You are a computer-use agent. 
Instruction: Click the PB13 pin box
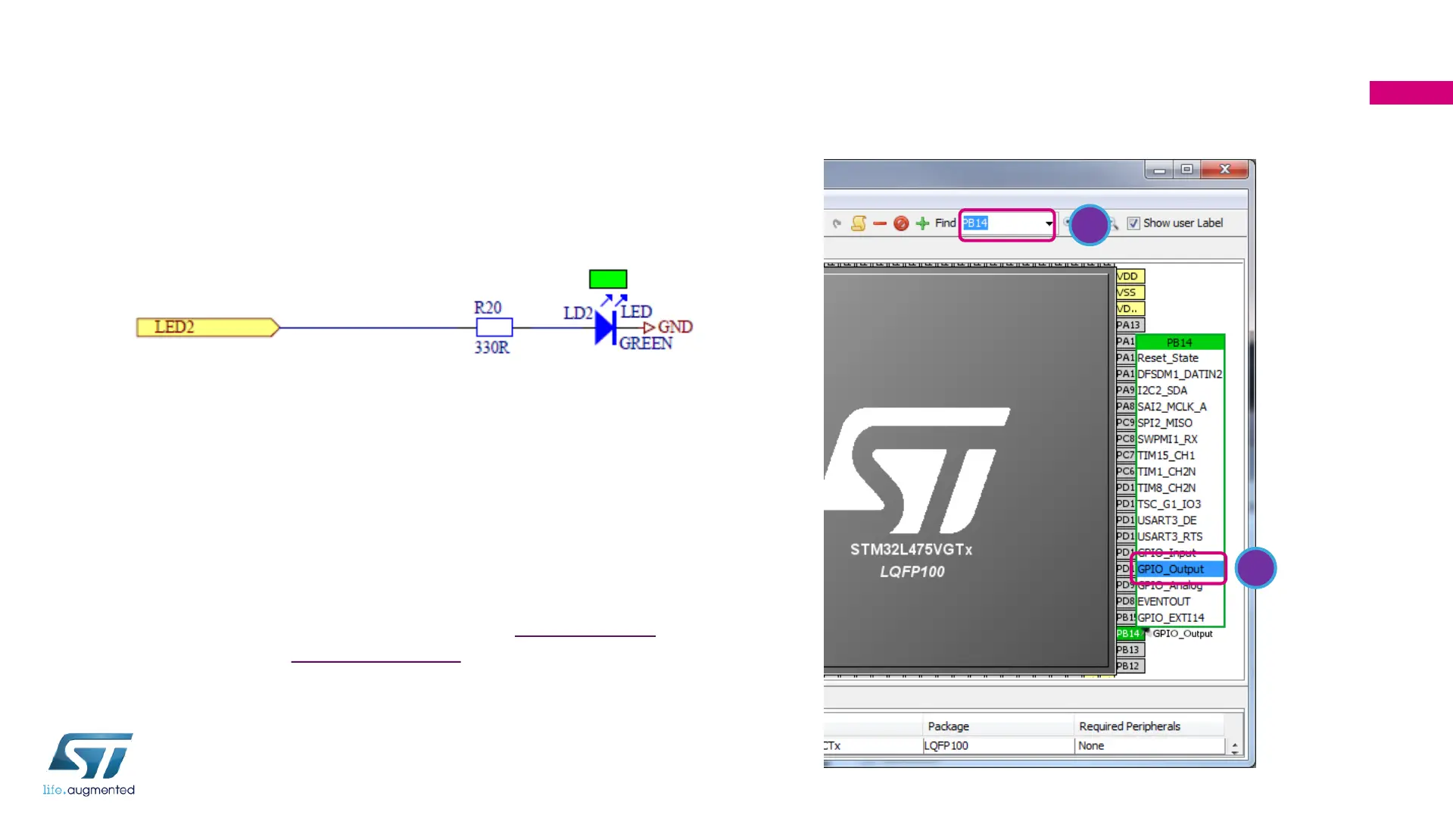[1130, 650]
